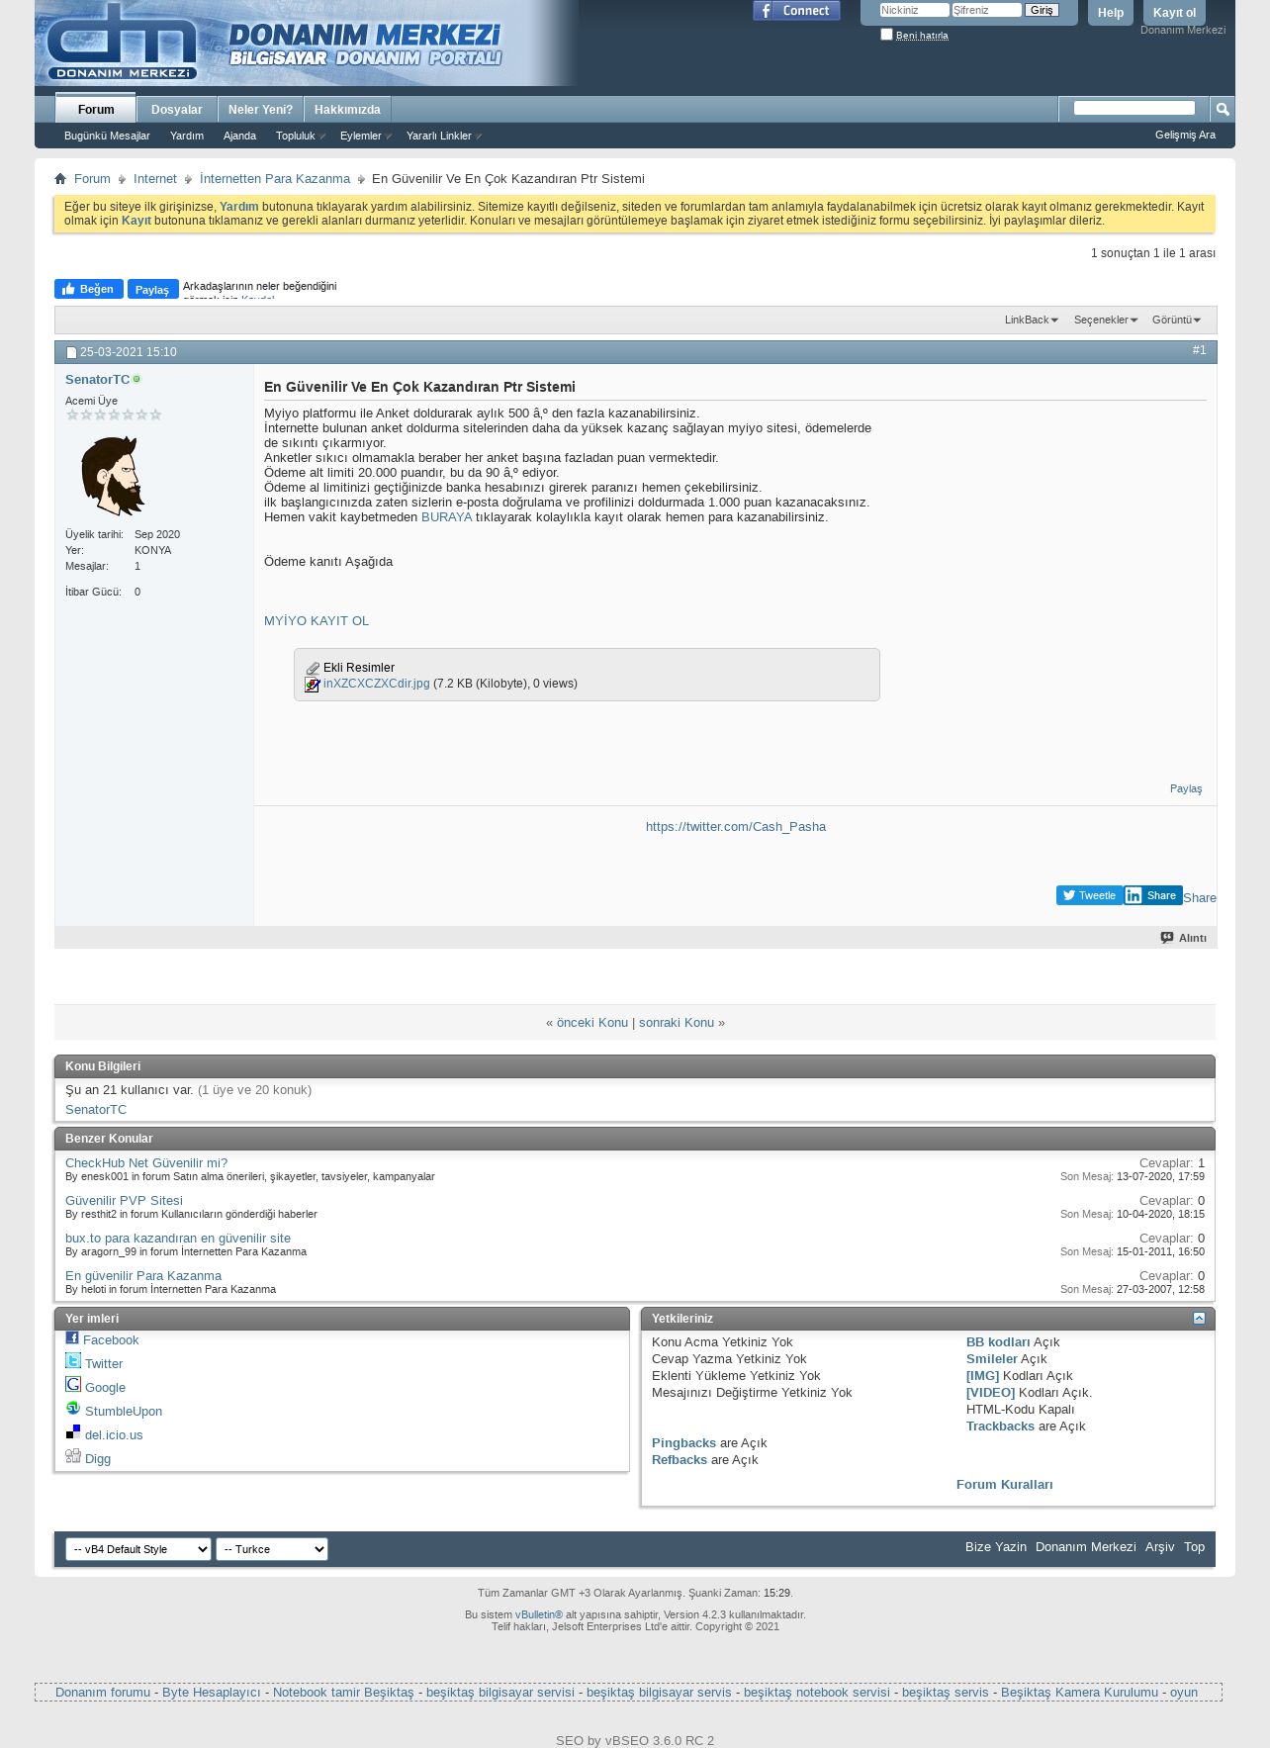
Task: Click in the Şifreniz password field
Action: point(986,10)
